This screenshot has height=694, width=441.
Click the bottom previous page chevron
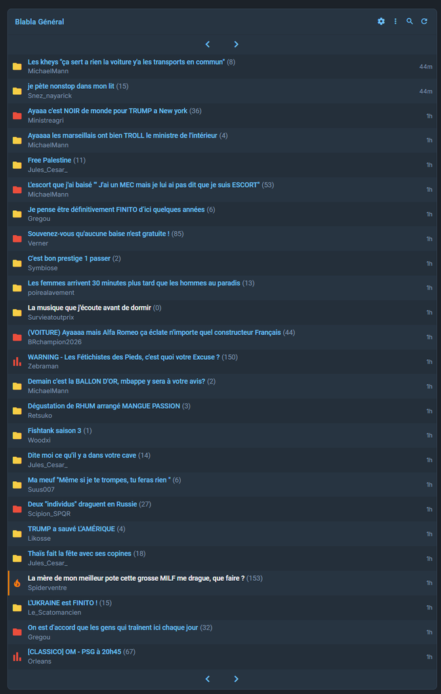[207, 679]
